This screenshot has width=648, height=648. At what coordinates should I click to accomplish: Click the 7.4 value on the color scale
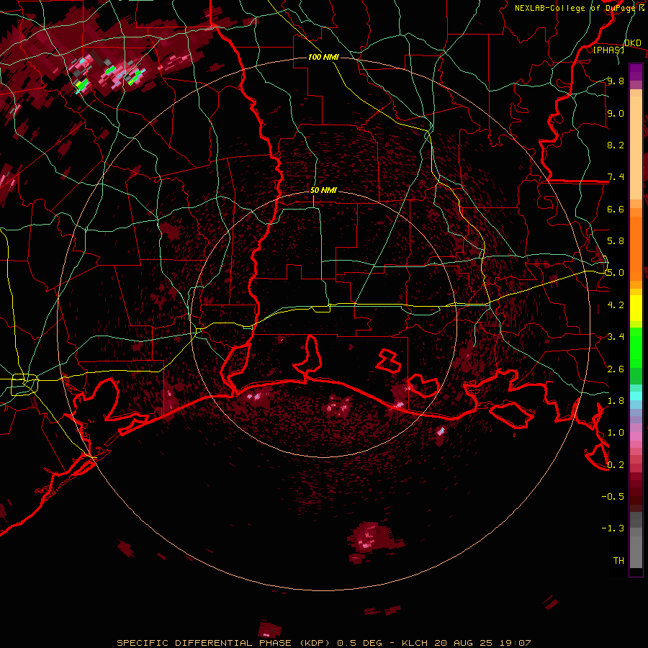616,177
